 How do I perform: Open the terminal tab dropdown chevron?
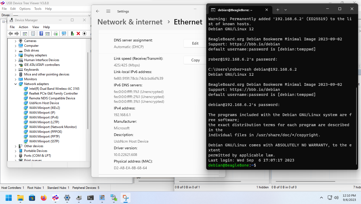286,10
